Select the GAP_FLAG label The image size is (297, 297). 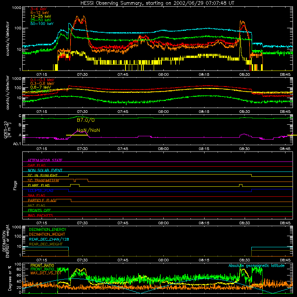coord(36,165)
